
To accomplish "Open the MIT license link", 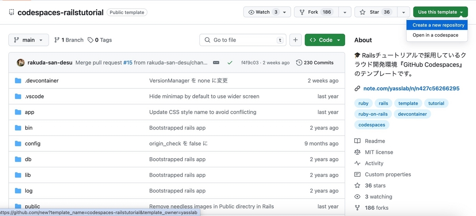I will pyautogui.click(x=379, y=152).
